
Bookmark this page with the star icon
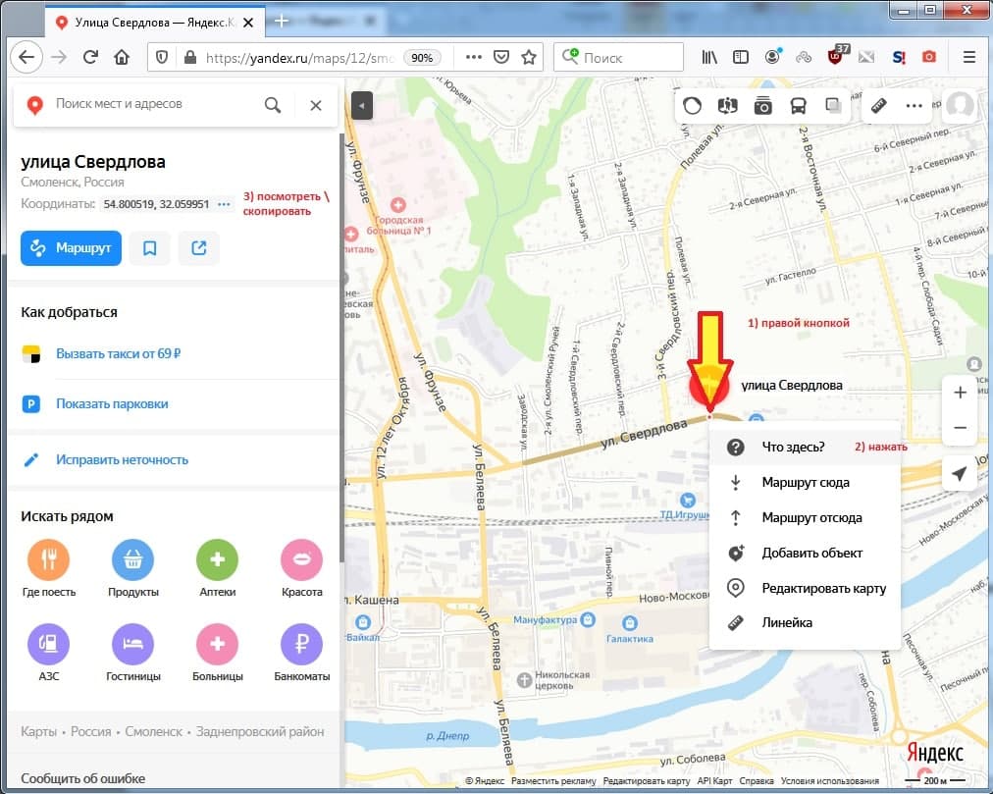[x=528, y=58]
